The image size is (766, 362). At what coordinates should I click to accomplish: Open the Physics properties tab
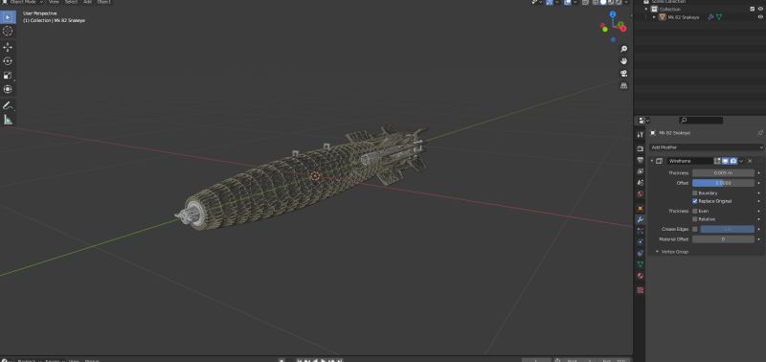click(640, 242)
